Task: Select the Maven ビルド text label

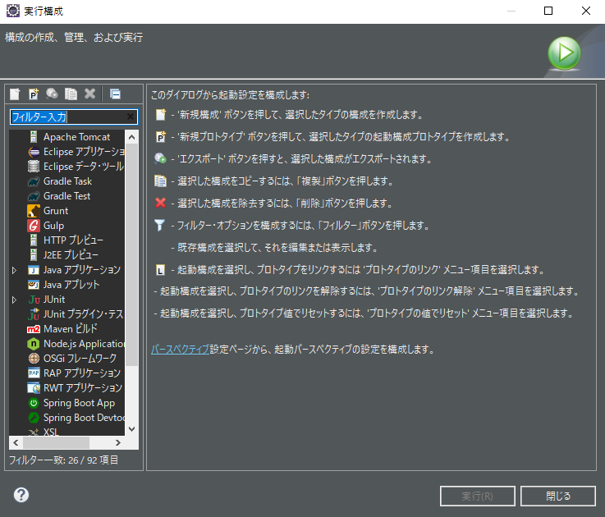Action: (71, 329)
